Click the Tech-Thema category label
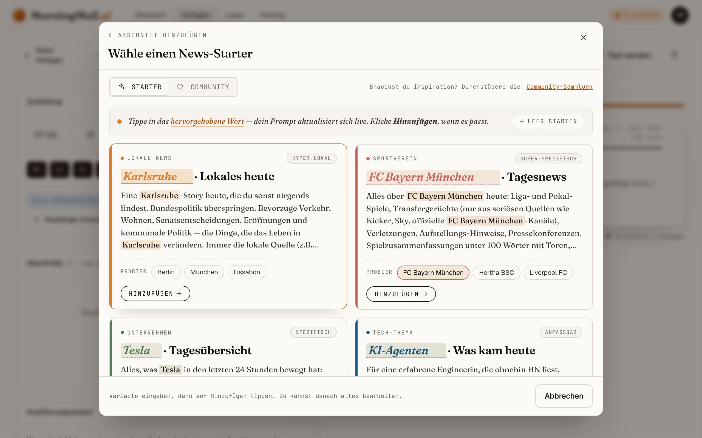Image resolution: width=702 pixels, height=438 pixels. coord(393,333)
